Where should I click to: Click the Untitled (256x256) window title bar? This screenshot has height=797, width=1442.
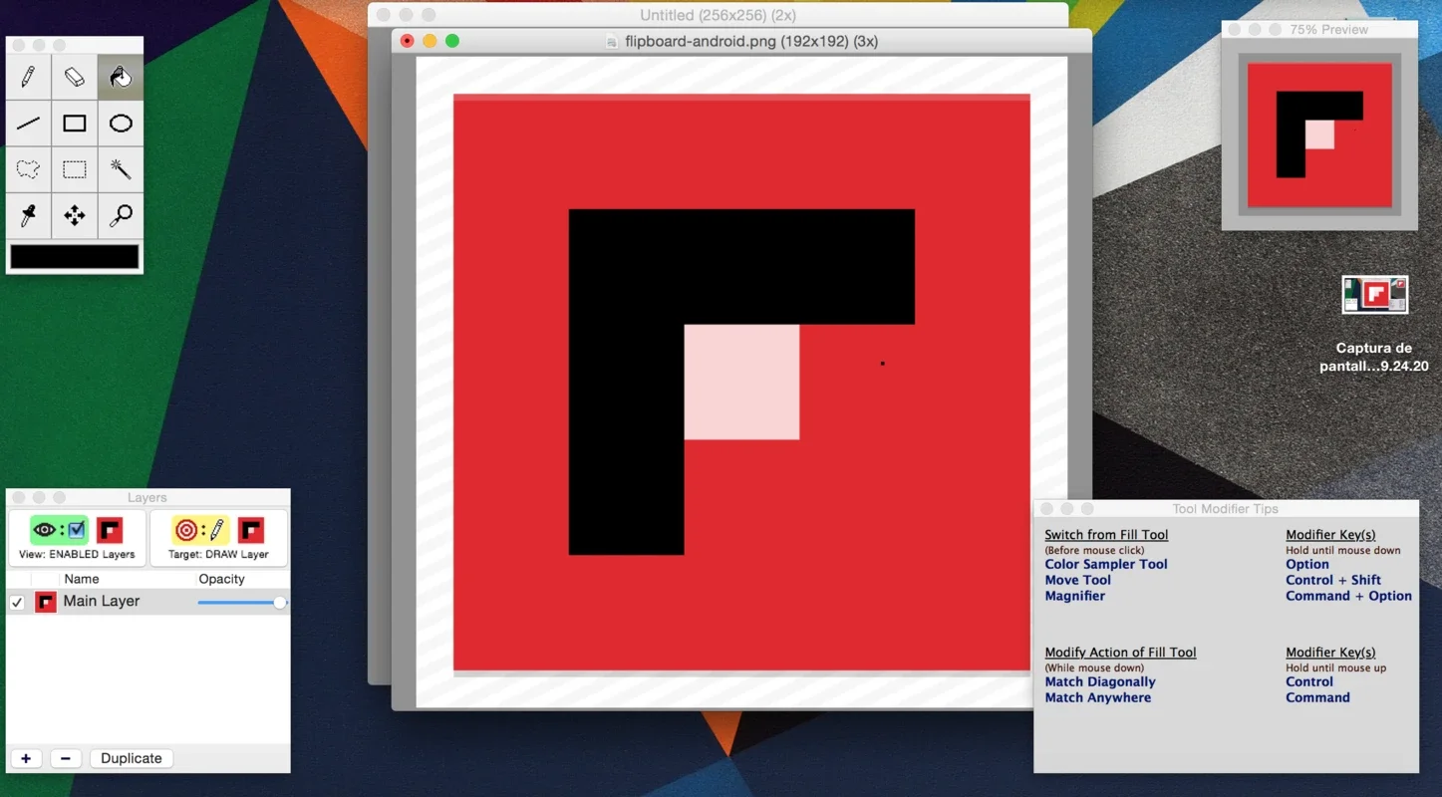tap(718, 15)
